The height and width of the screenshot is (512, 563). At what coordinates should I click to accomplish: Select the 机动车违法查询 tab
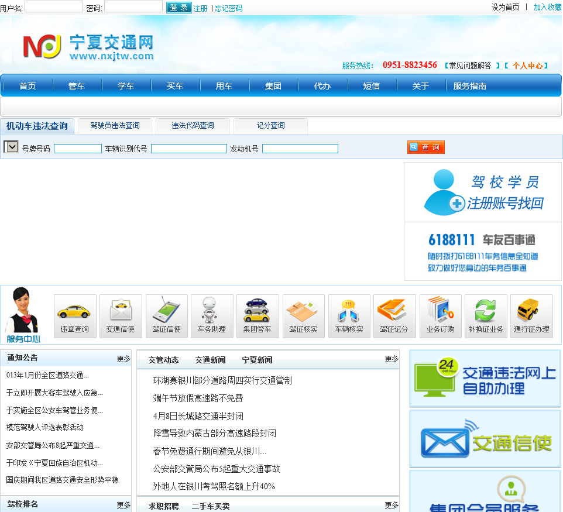(37, 126)
